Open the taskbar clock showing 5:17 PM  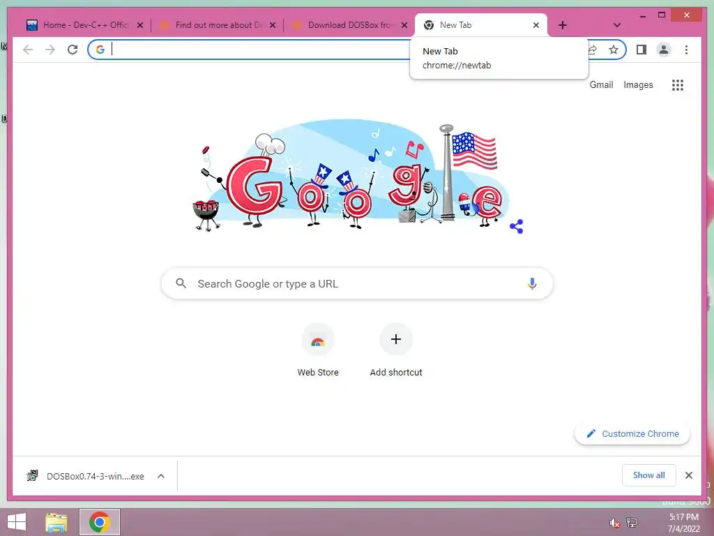pos(683,523)
